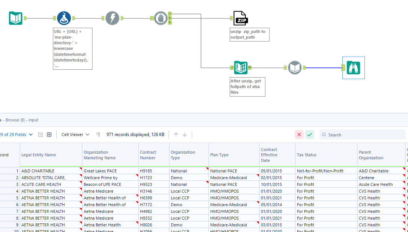
Task: Click the red X to cancel
Action: [x=299, y=134]
